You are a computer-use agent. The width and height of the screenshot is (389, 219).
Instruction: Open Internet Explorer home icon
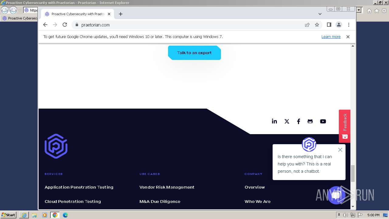369,11
